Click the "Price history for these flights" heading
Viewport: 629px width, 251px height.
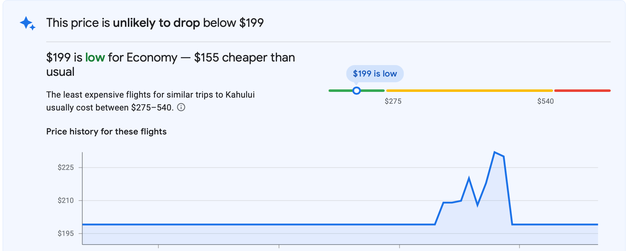tap(106, 132)
